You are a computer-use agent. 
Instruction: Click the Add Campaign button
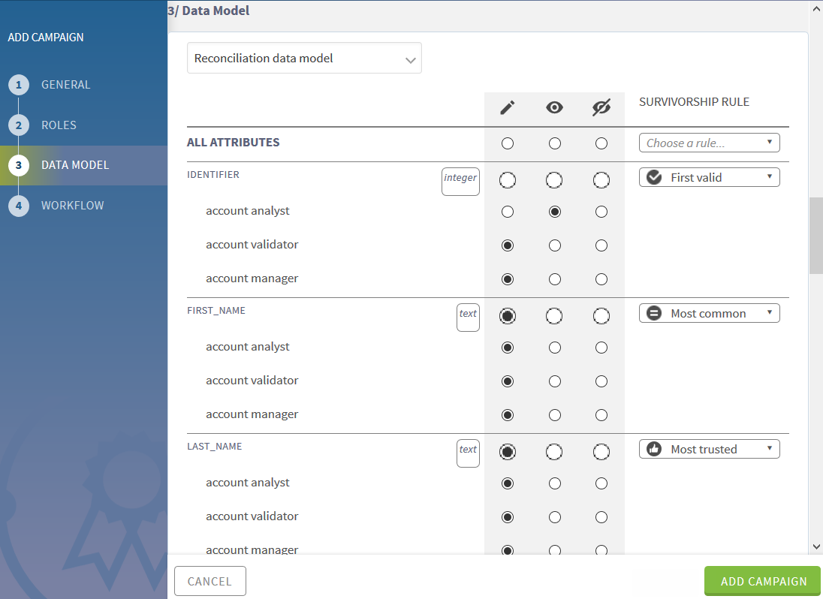pos(762,581)
